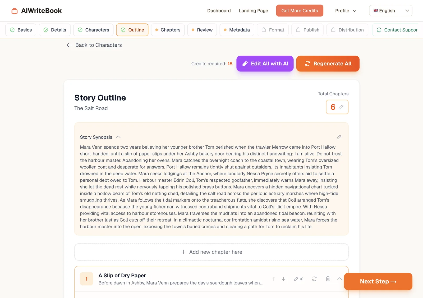Delete chapter 1 with trash icon
This screenshot has height=298, width=423.
coord(328,279)
